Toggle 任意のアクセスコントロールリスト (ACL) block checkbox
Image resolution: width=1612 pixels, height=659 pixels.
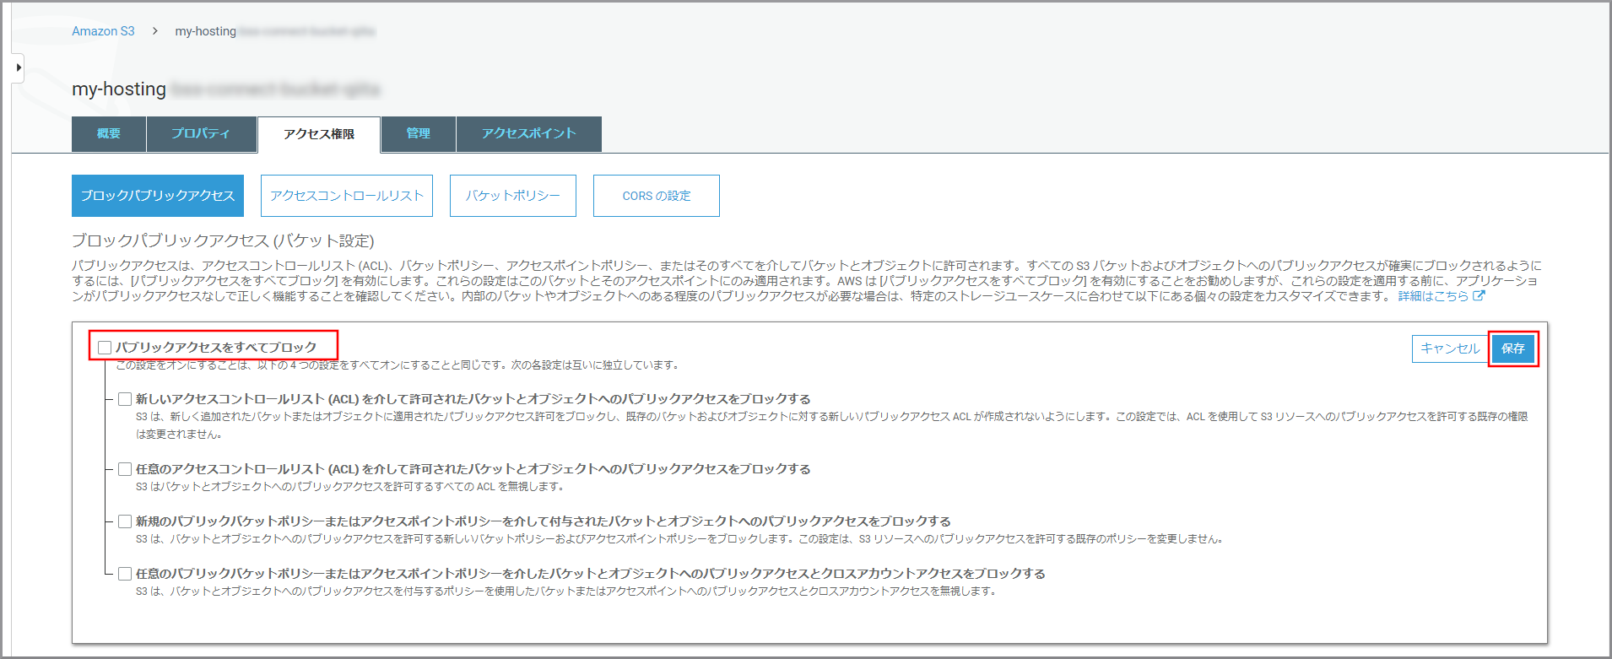tap(125, 469)
